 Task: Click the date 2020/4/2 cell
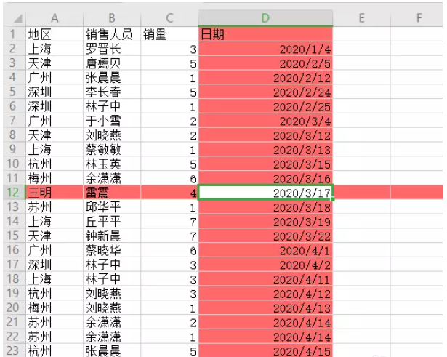[x=265, y=265]
